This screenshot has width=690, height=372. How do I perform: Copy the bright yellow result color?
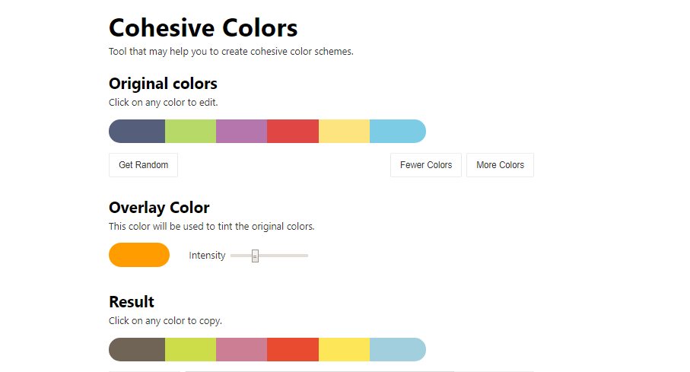click(344, 349)
